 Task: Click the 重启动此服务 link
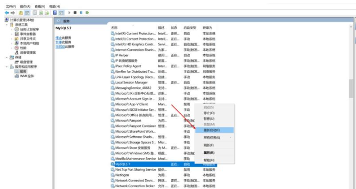(65, 46)
